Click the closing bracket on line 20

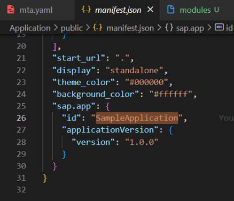pos(54,47)
